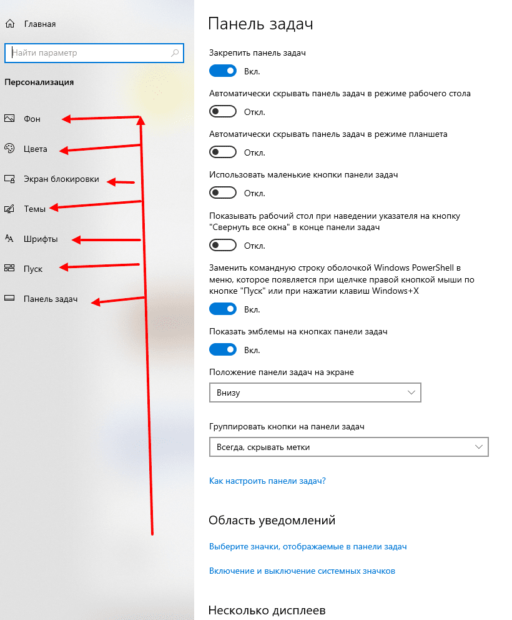Open Как настроить панели задач? help link
512x620 pixels.
tap(267, 481)
